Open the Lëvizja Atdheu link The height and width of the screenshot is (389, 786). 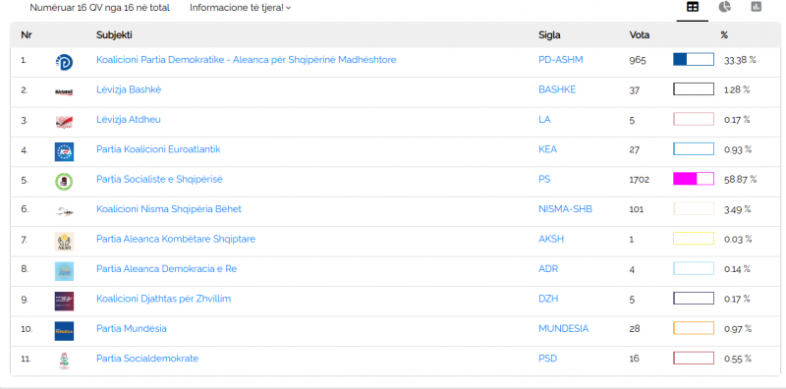[129, 119]
